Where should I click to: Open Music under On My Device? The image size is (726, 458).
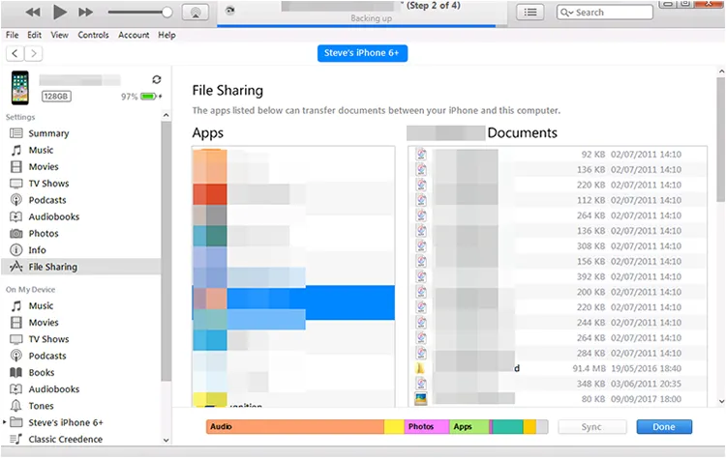pos(41,306)
